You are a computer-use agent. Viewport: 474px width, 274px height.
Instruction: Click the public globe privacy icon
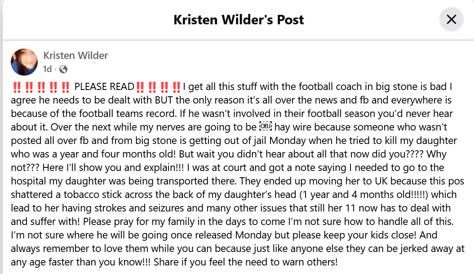63,69
